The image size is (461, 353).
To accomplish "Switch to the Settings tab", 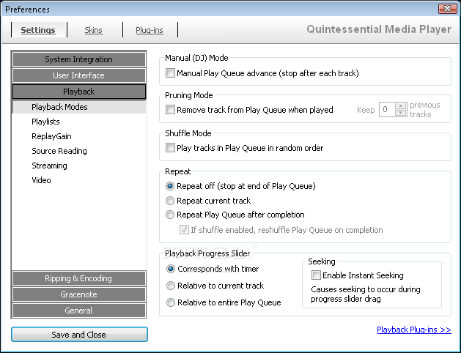I will pos(38,30).
